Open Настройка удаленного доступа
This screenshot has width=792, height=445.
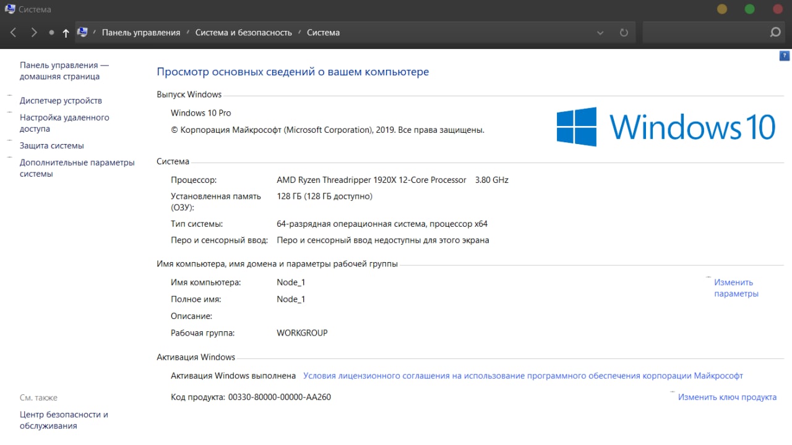pos(64,123)
